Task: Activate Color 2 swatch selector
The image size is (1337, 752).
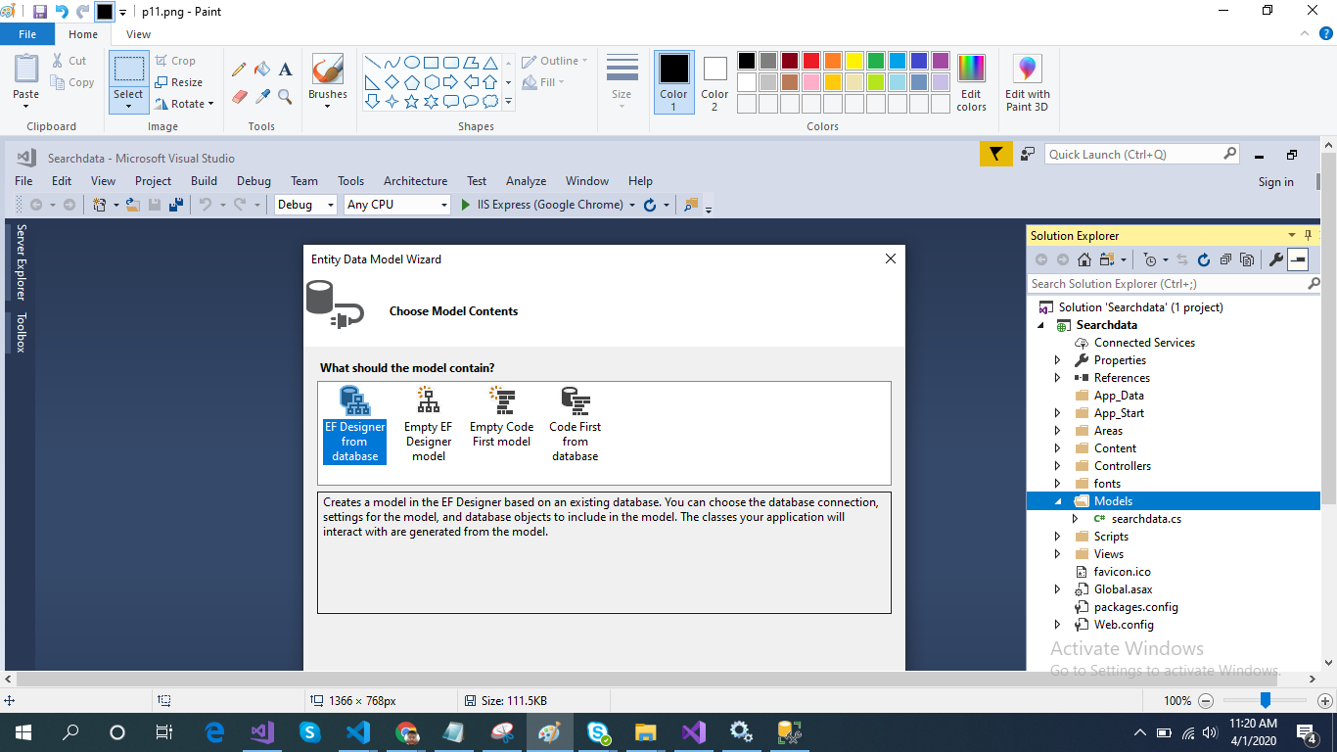Action: pos(715,82)
